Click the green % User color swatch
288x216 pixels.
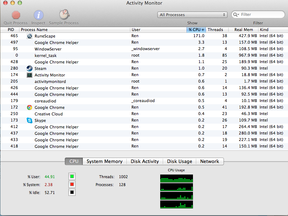tap(72, 176)
